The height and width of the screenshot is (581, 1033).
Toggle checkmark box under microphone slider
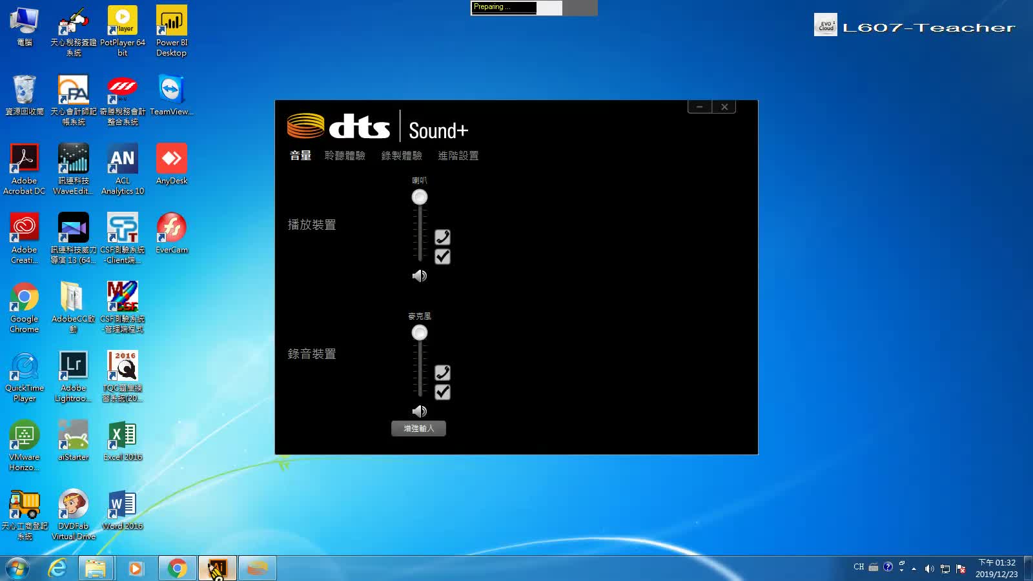(442, 392)
